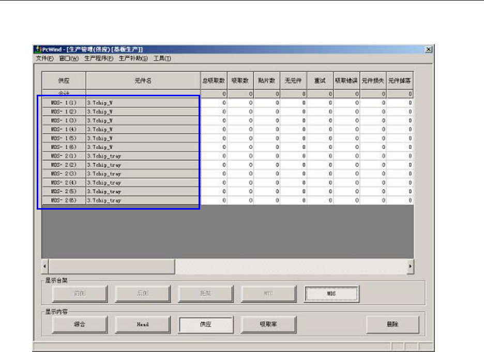Click the 吸取错误 column header
This screenshot has height=352, width=484.
click(346, 81)
